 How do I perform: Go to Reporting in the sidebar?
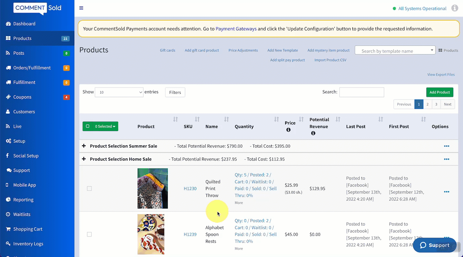pos(23,200)
